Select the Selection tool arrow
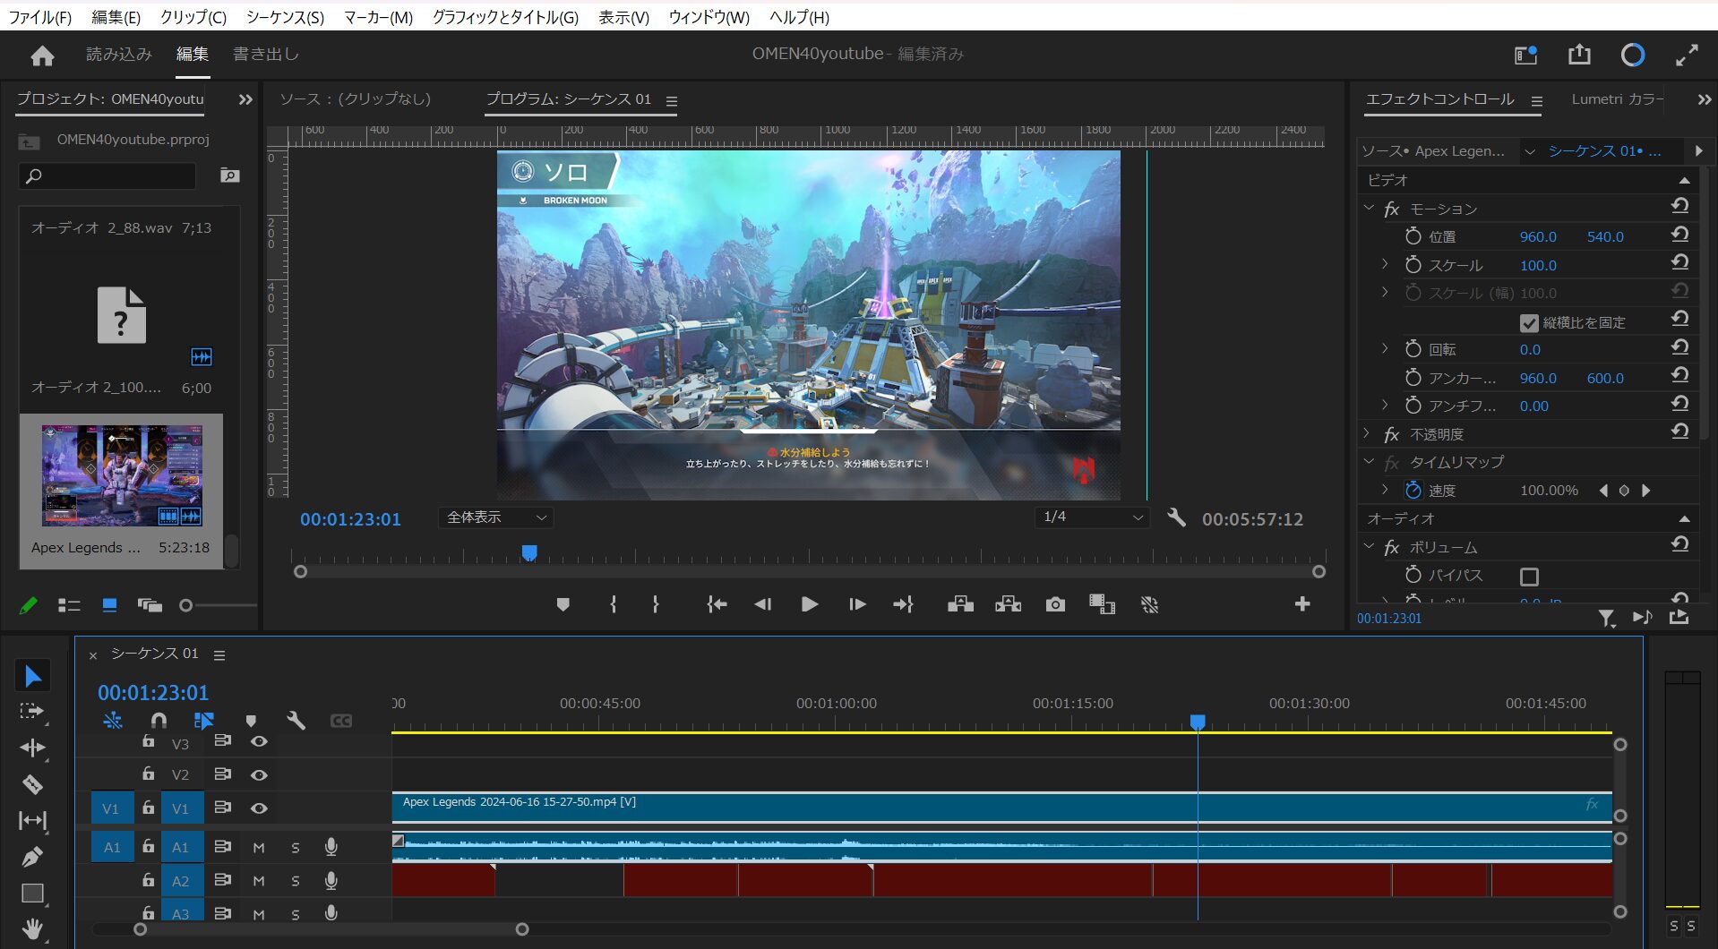1718x949 pixels. click(32, 676)
